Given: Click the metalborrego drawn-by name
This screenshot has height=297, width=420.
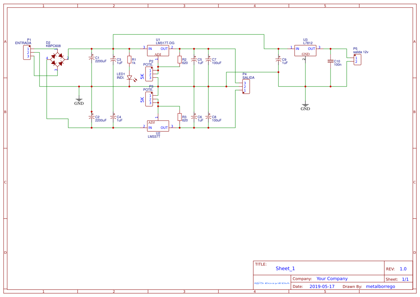Looking at the screenshot, I should pyautogui.click(x=382, y=286).
